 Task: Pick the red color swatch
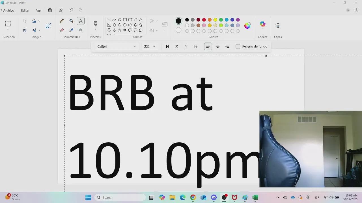[x=204, y=20]
